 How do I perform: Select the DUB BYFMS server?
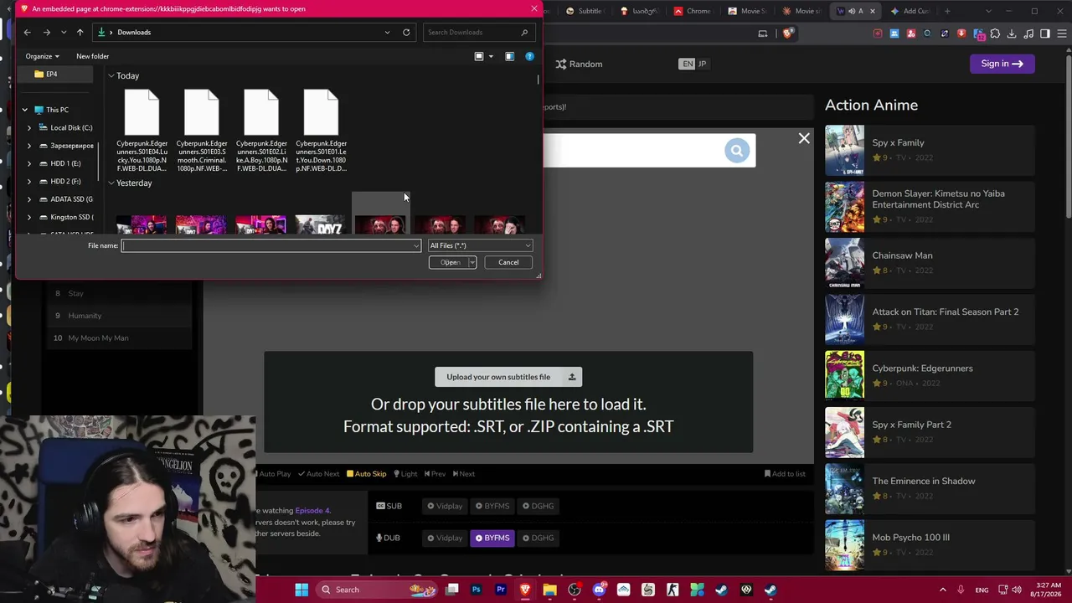click(x=492, y=538)
